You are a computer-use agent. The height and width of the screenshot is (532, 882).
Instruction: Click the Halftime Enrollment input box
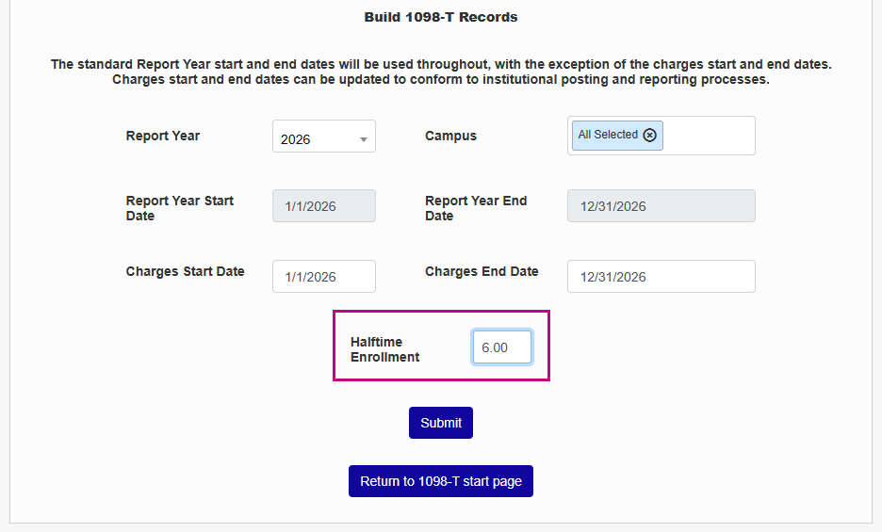(501, 347)
